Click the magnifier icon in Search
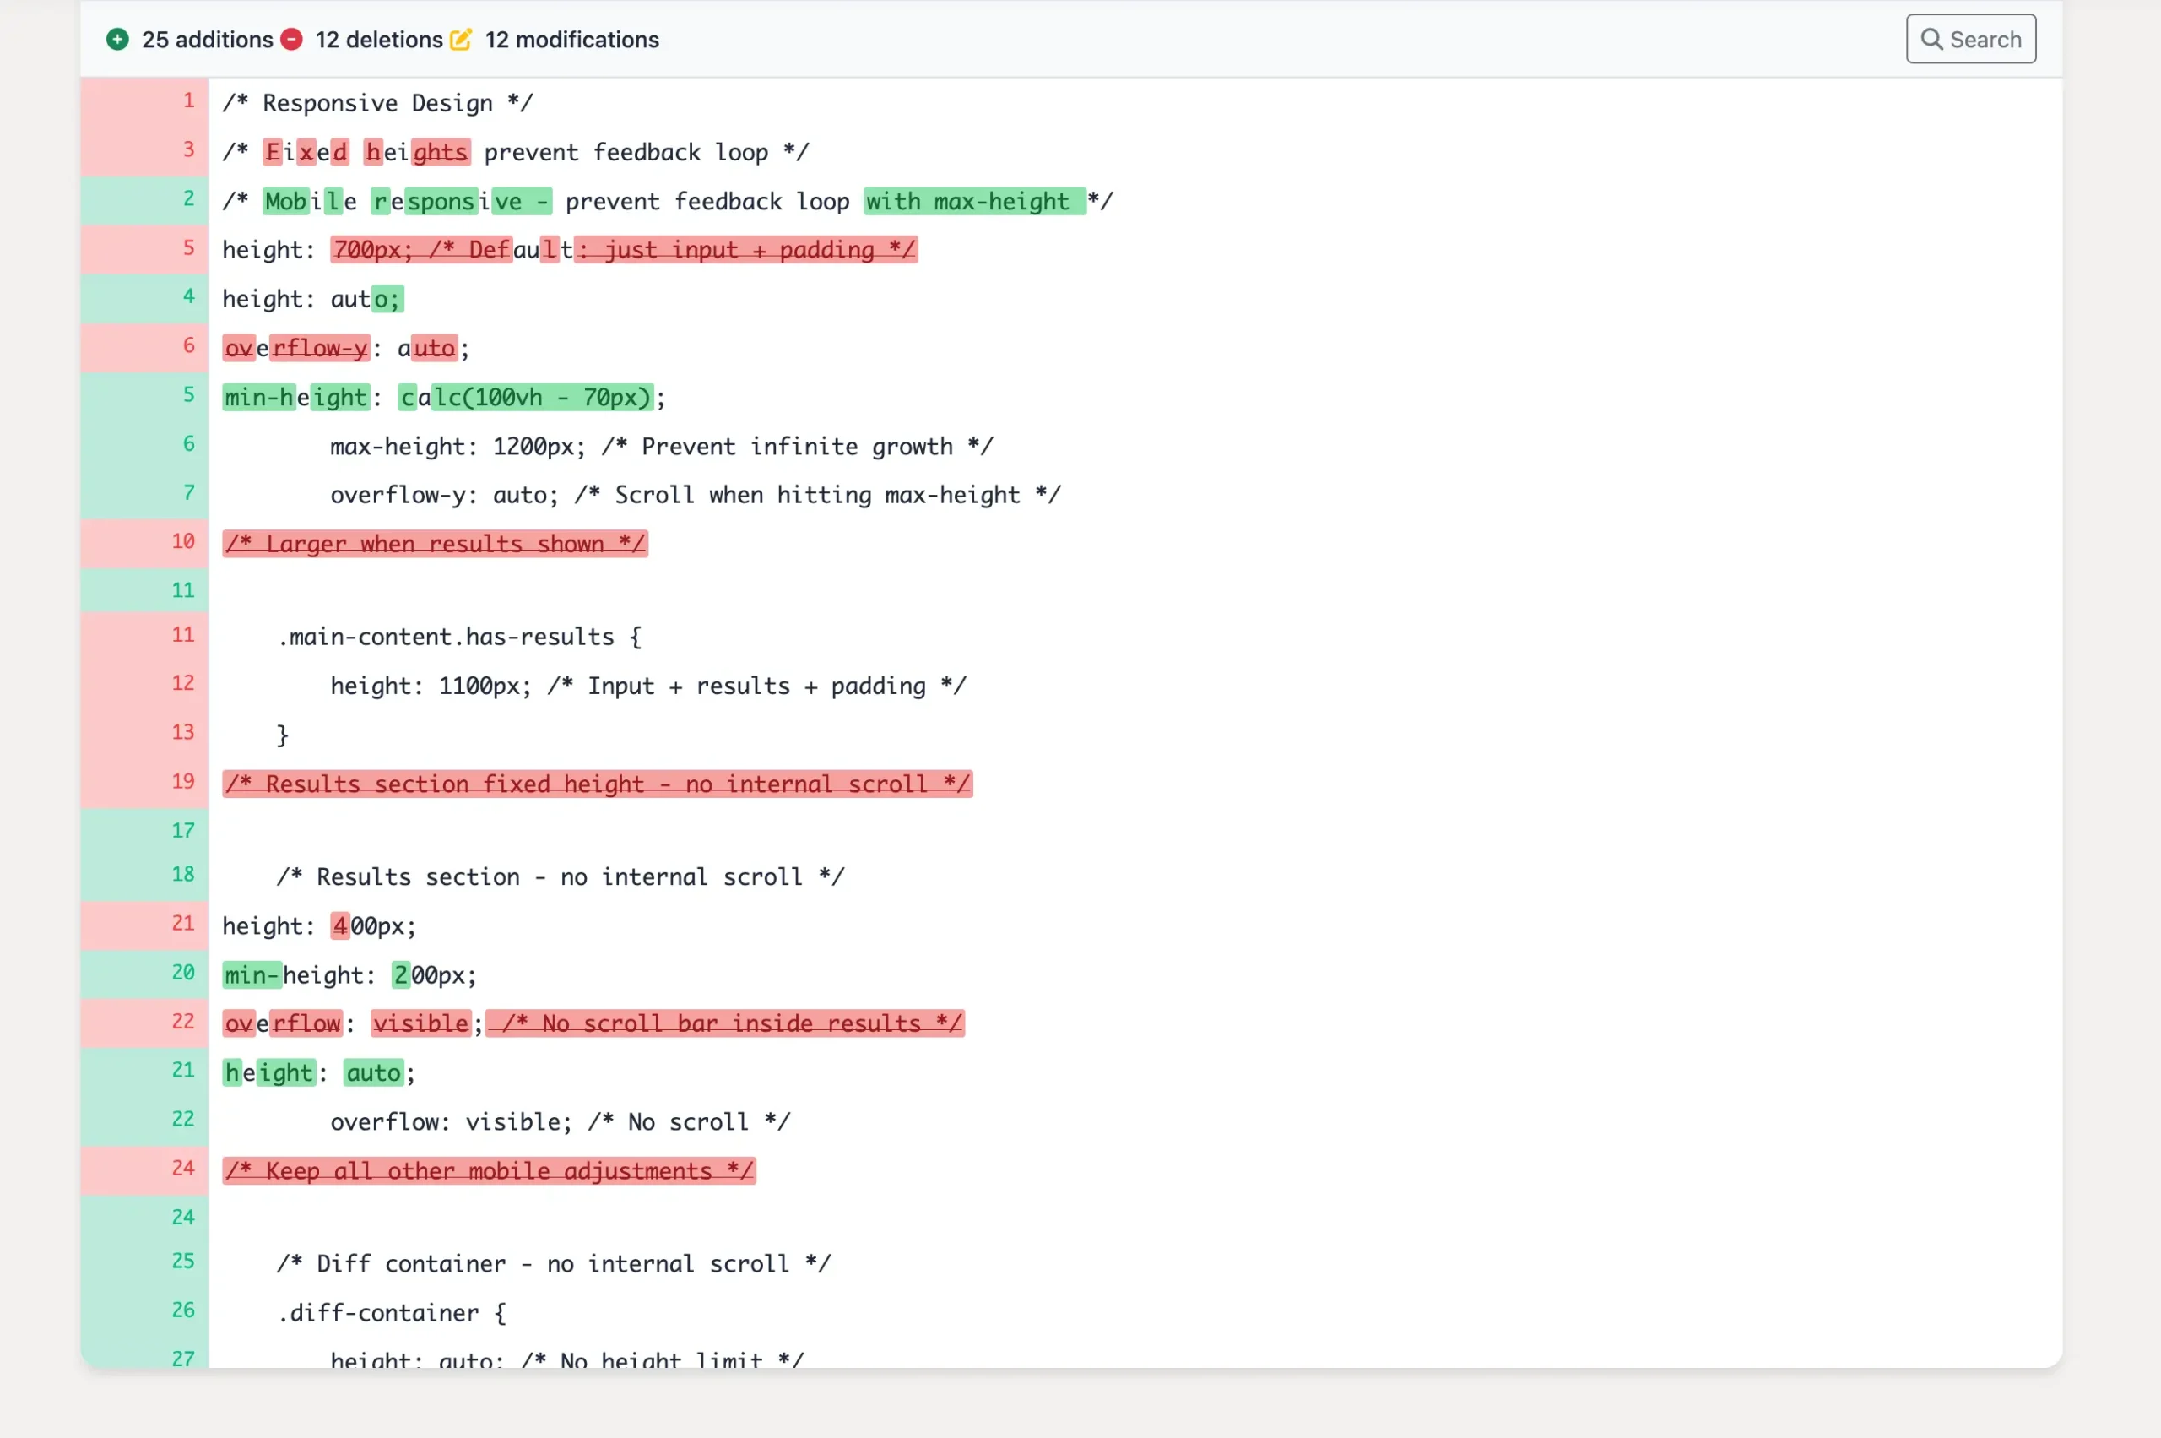The height and width of the screenshot is (1438, 2161). coord(1931,40)
